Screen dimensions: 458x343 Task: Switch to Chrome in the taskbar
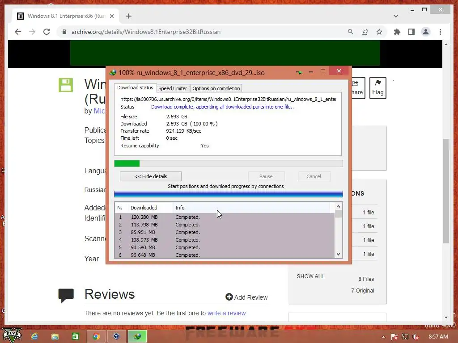pyautogui.click(x=96, y=336)
